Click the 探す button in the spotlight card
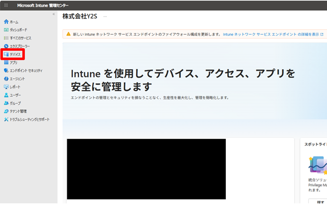 [x=319, y=201]
